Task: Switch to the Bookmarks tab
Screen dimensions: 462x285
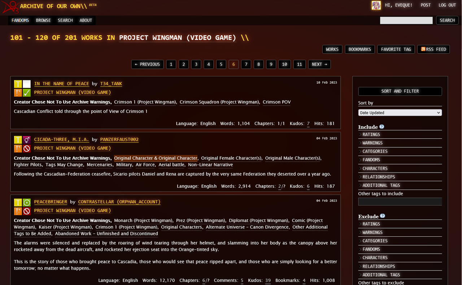Action: coord(359,49)
